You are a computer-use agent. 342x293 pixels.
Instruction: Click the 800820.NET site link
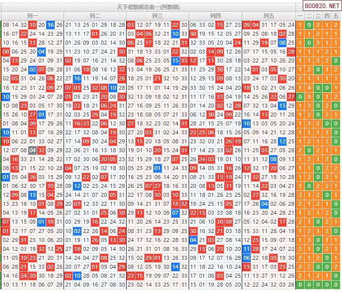pos(322,7)
